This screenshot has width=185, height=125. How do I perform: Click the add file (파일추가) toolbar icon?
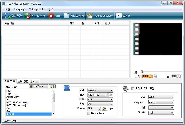coord(8,16)
